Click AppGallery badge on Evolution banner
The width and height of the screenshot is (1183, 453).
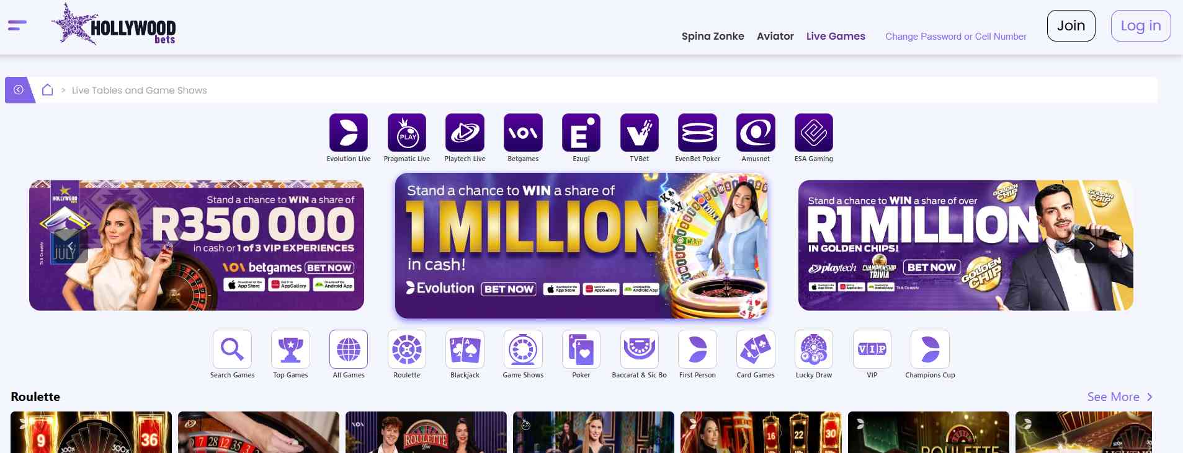(x=601, y=289)
